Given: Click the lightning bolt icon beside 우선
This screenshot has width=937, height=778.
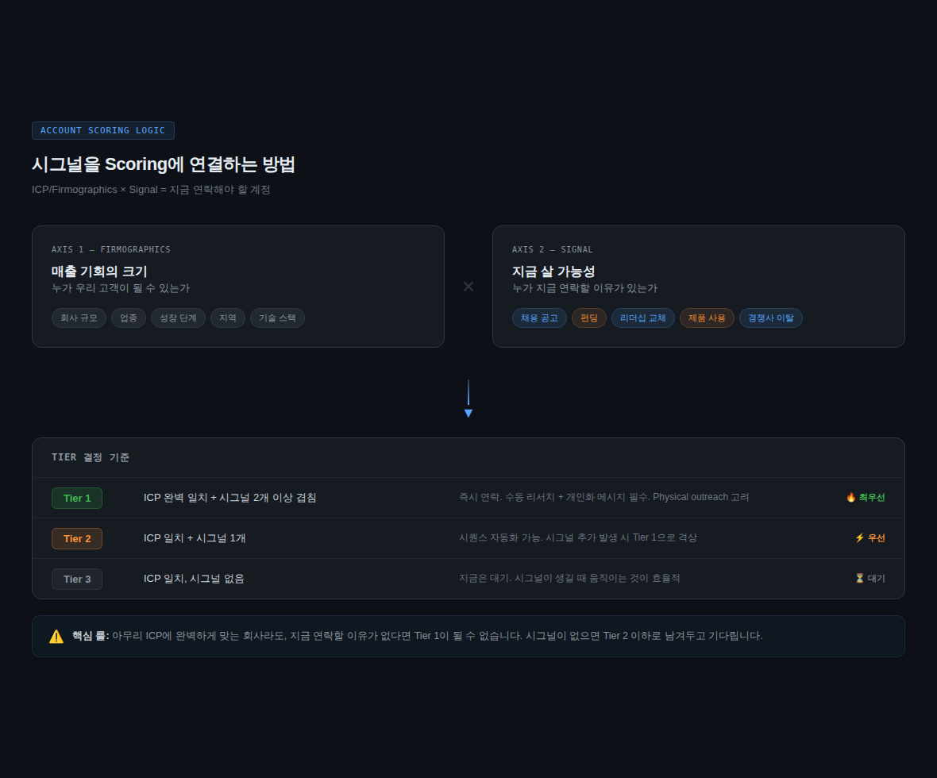Looking at the screenshot, I should (x=859, y=538).
